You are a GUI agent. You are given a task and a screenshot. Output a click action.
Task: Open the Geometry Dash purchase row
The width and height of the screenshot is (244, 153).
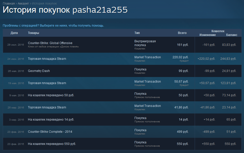[122, 71]
